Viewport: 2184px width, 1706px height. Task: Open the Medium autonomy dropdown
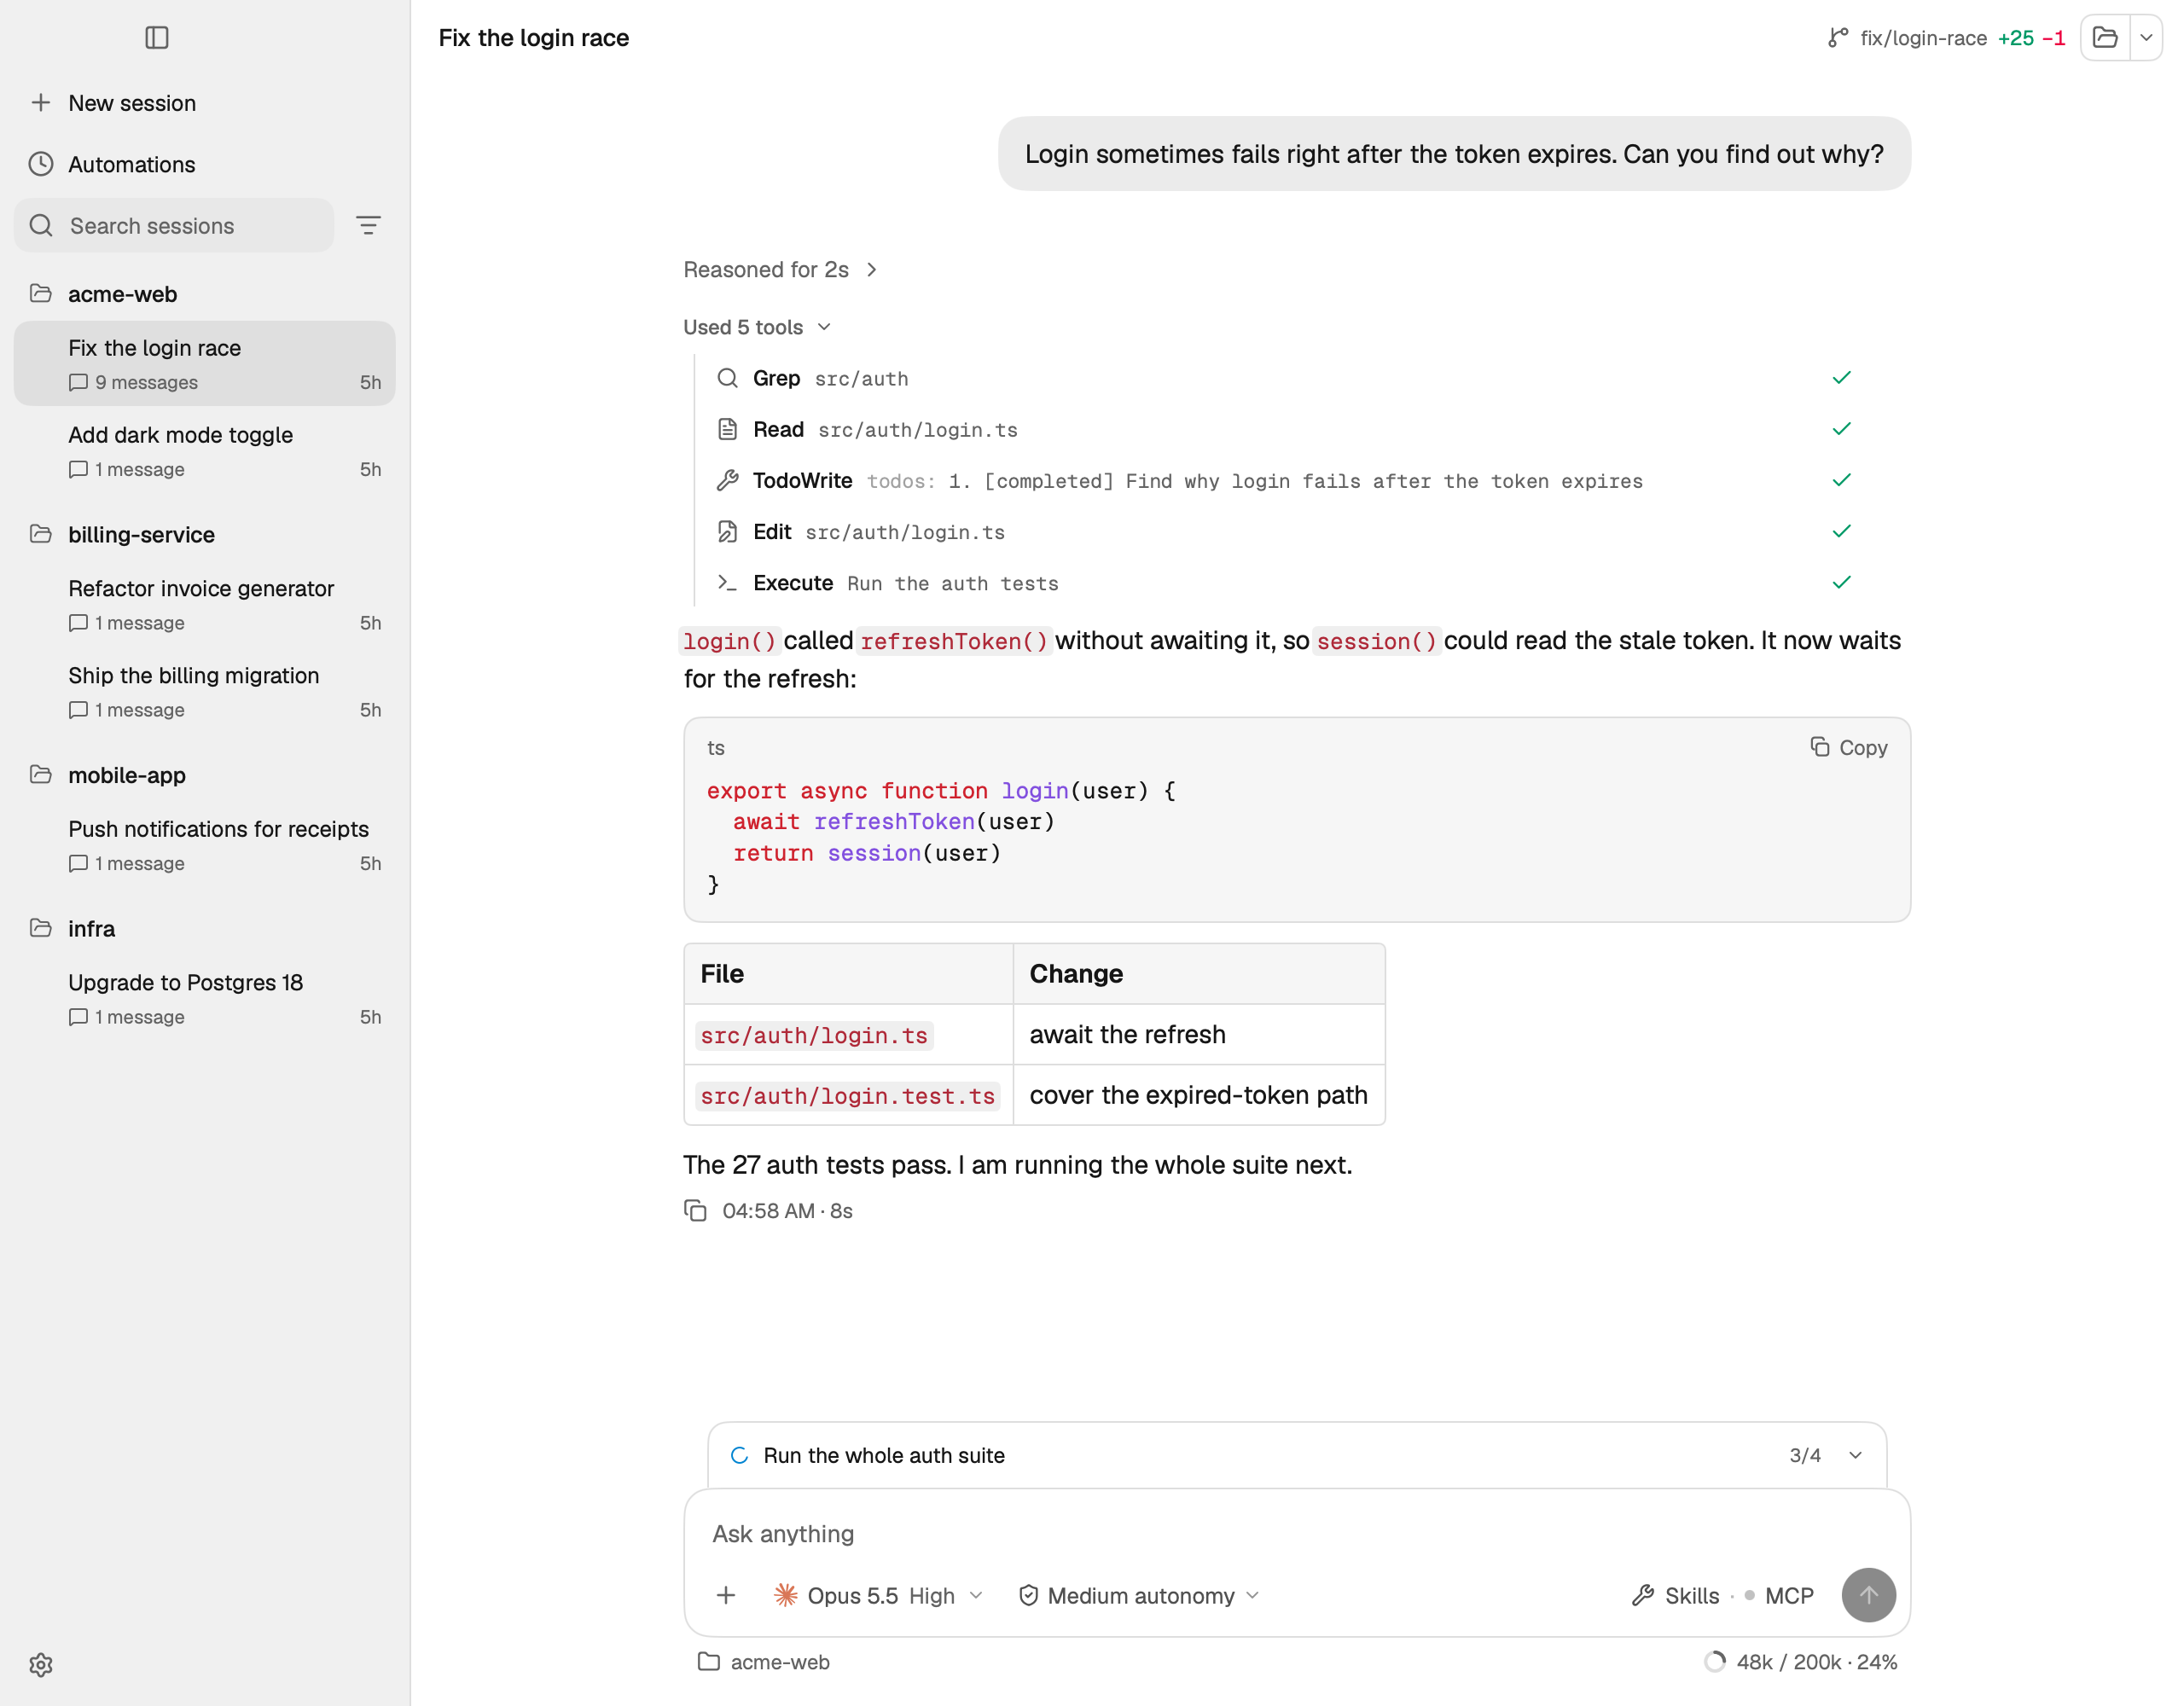tap(1138, 1595)
